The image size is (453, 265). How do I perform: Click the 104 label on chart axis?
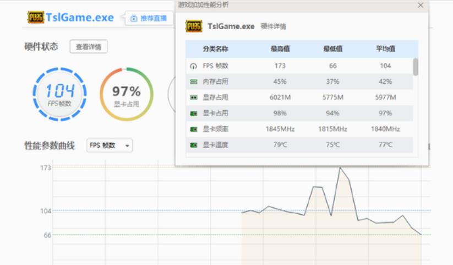click(x=46, y=211)
